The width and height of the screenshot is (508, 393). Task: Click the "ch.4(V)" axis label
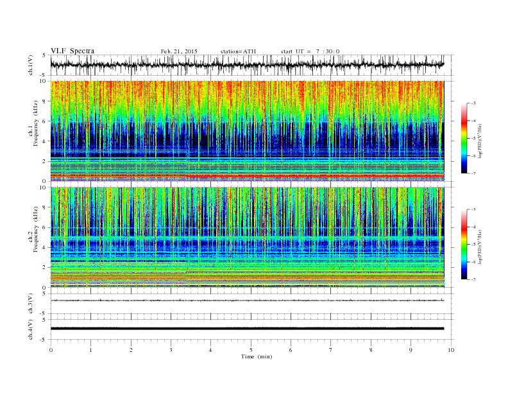tap(31, 329)
